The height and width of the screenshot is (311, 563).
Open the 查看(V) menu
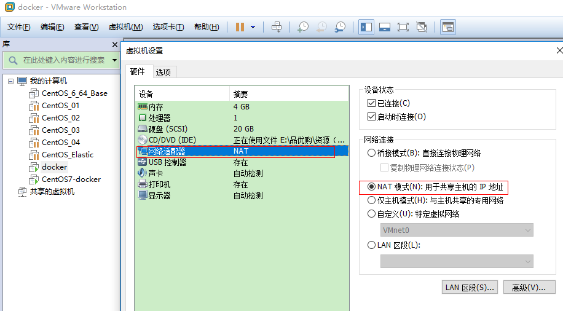click(x=86, y=27)
